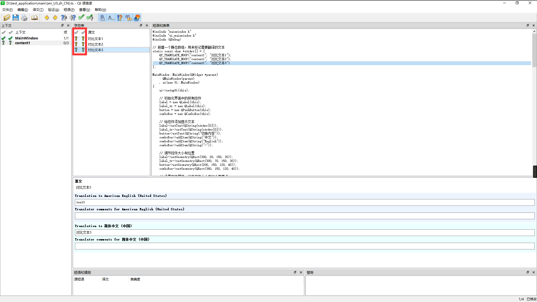
Task: Toggle phrase matches validation quotes icon
Action: pos(128,18)
